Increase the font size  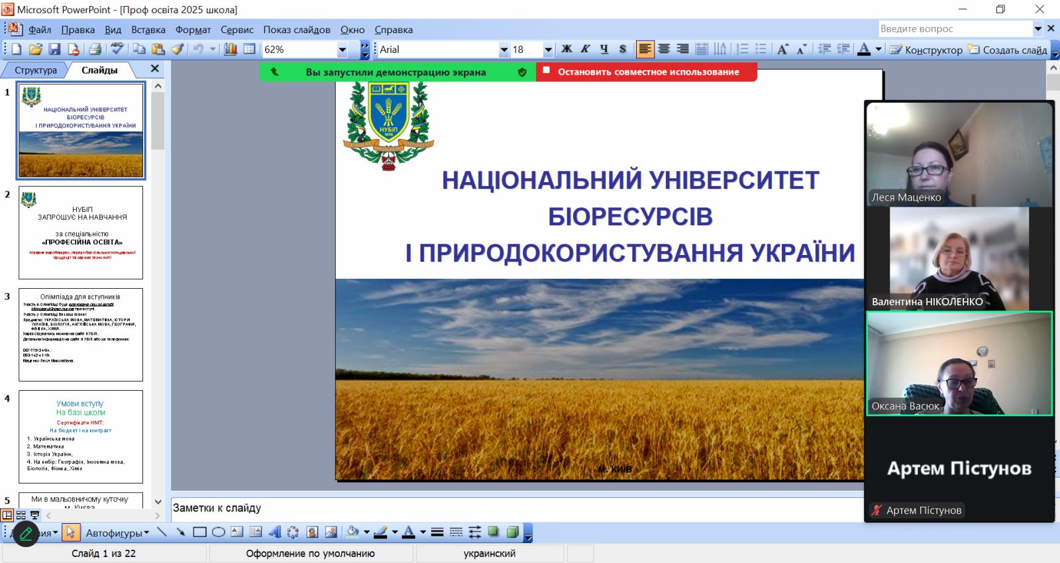click(783, 49)
